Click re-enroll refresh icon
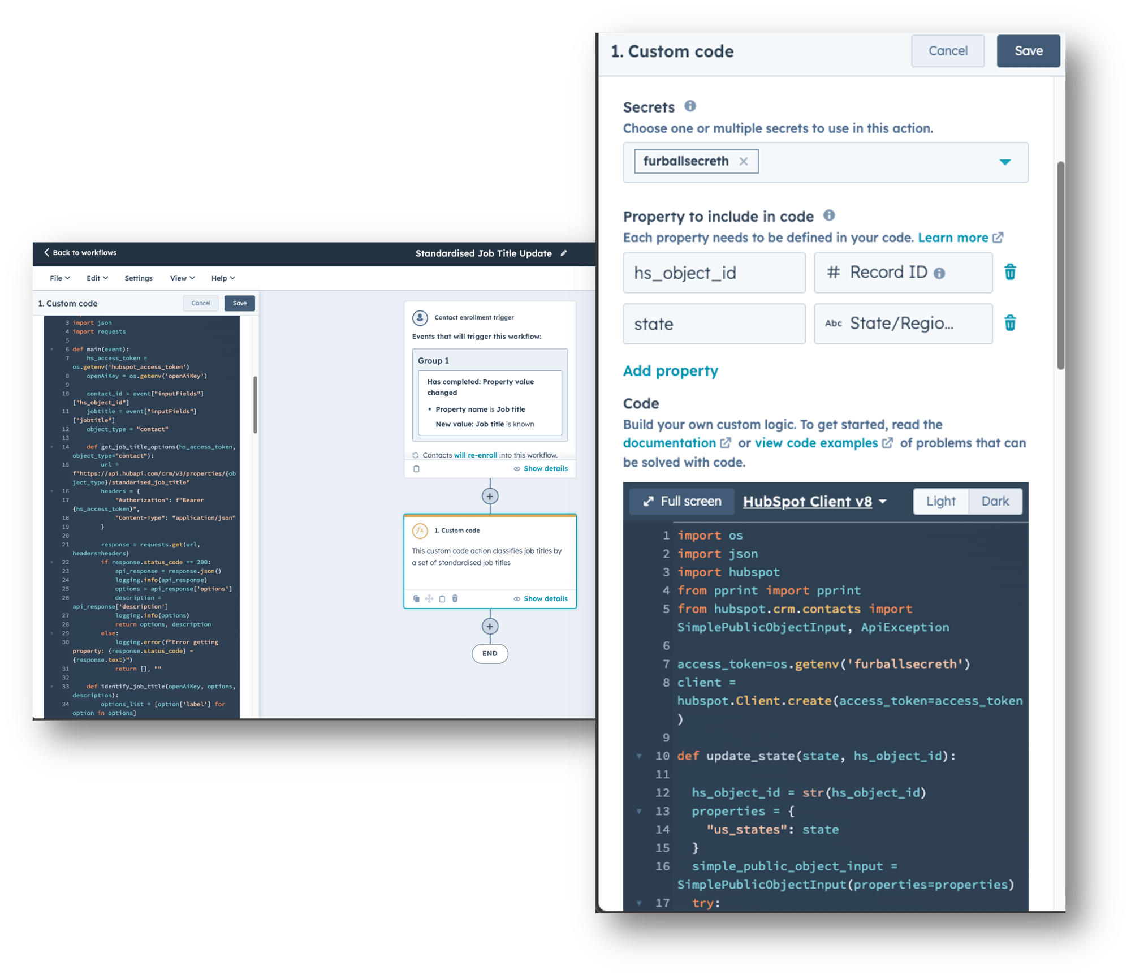Viewport: 1131px width, 979px height. pos(415,455)
